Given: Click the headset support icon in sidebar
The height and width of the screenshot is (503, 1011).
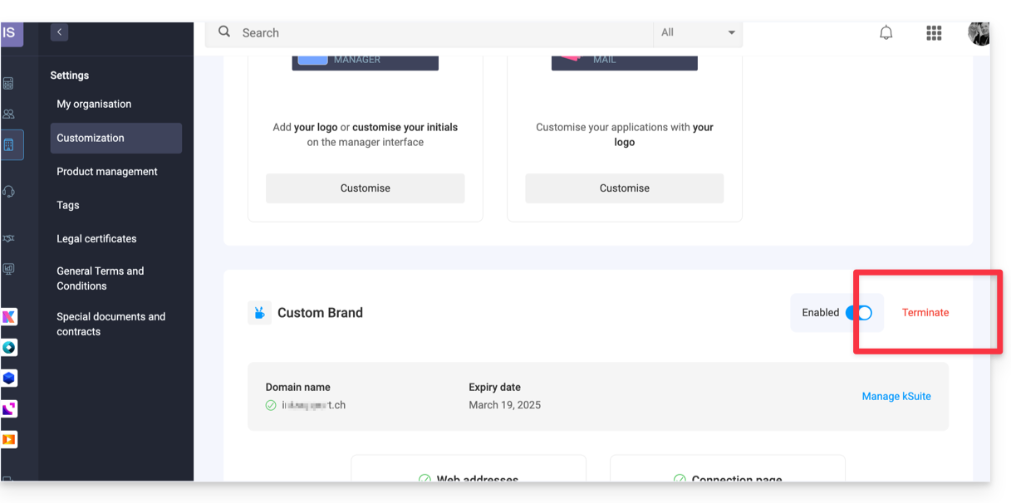Looking at the screenshot, I should pos(9,192).
